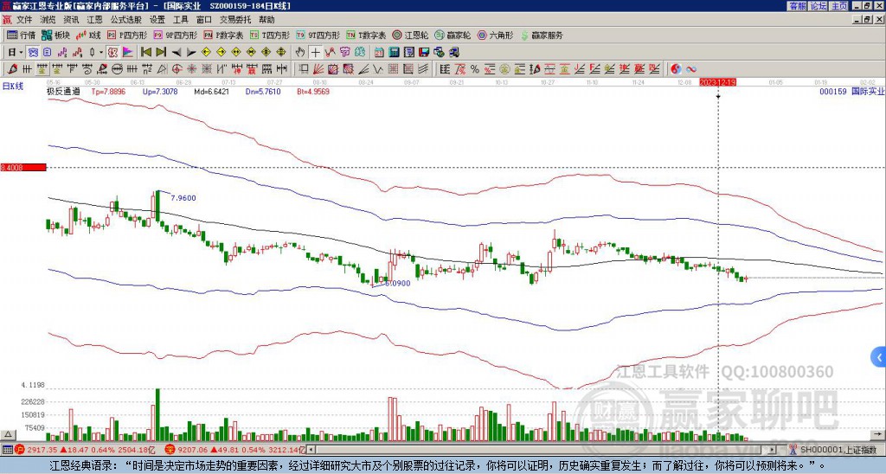The image size is (886, 474).
Task: Click the black left arrow icon
Action: tap(177, 53)
